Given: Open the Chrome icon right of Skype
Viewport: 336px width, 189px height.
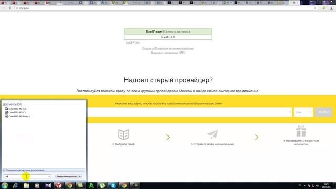Looking at the screenshot, I should pos(124,185).
